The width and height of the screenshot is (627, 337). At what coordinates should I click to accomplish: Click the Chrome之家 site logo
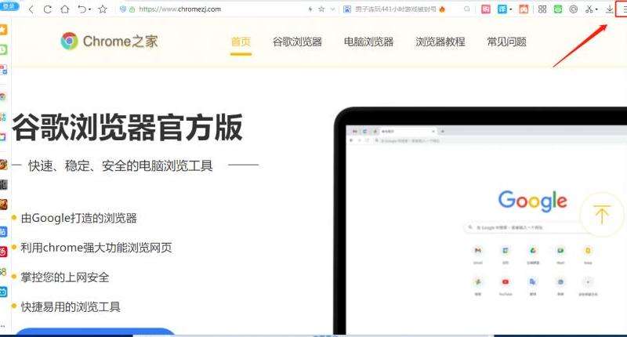coord(109,42)
